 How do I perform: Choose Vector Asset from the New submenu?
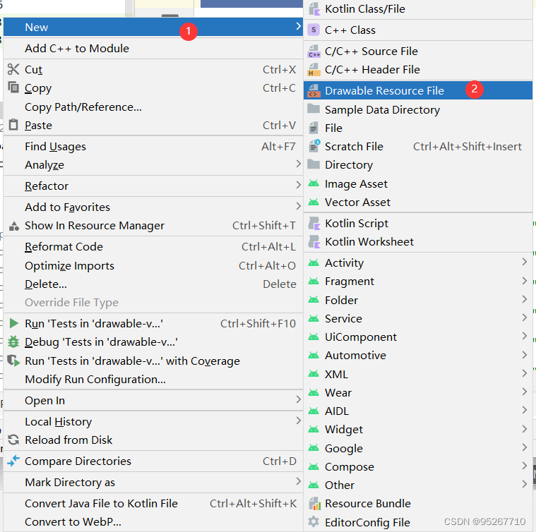[x=357, y=202]
